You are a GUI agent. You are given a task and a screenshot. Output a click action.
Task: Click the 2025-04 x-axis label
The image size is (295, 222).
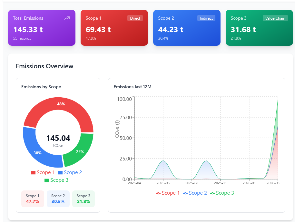coord(134,183)
